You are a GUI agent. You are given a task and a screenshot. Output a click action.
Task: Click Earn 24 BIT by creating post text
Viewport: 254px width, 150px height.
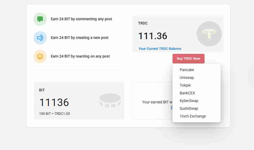click(x=80, y=38)
